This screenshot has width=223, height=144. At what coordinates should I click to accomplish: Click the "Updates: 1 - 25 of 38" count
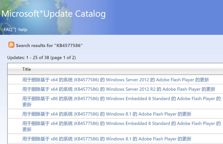[x=27, y=58]
